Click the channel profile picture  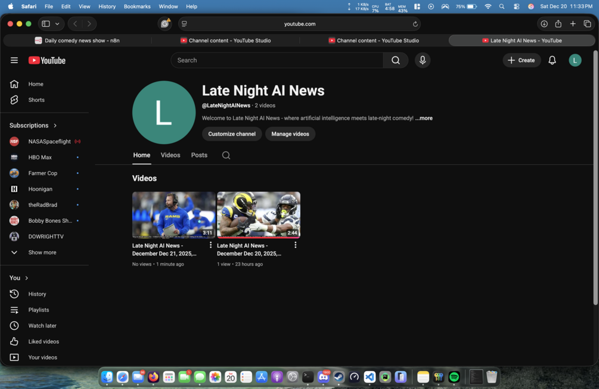point(164,112)
